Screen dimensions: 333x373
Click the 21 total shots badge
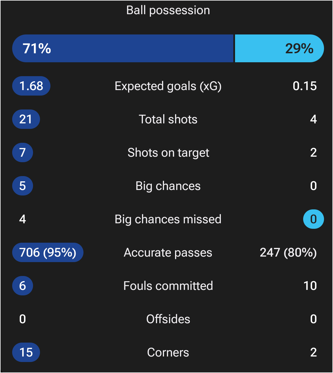coord(26,119)
